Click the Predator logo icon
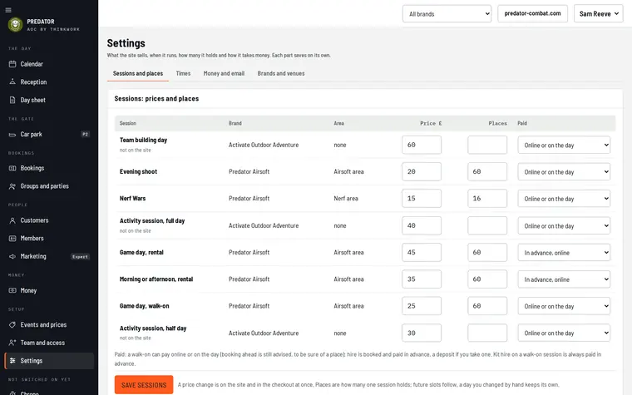The image size is (632, 395). pos(15,25)
